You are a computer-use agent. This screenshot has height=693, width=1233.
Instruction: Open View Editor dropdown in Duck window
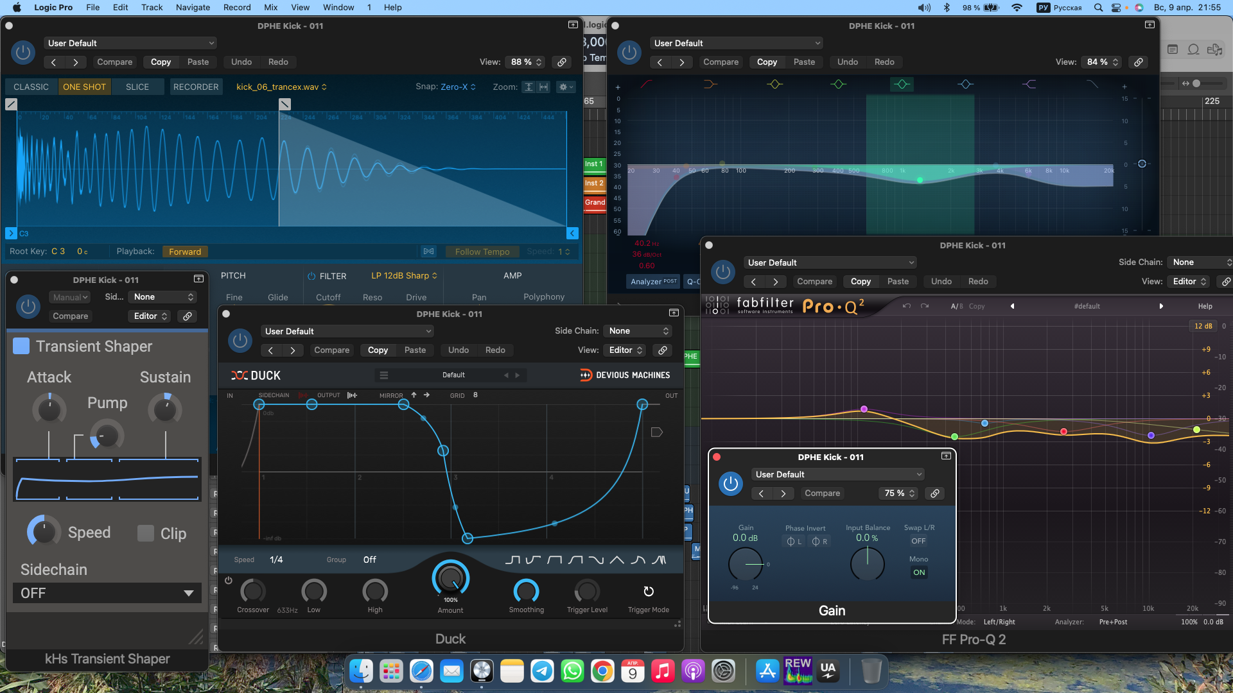[x=625, y=350]
